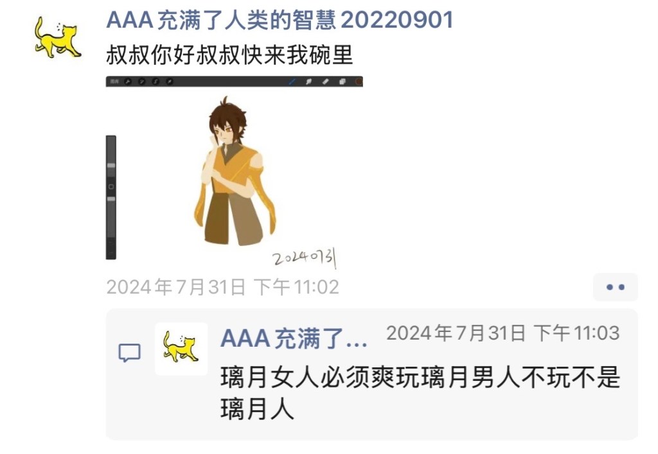Click the comment speech bubble icon
658x454 pixels.
click(129, 353)
